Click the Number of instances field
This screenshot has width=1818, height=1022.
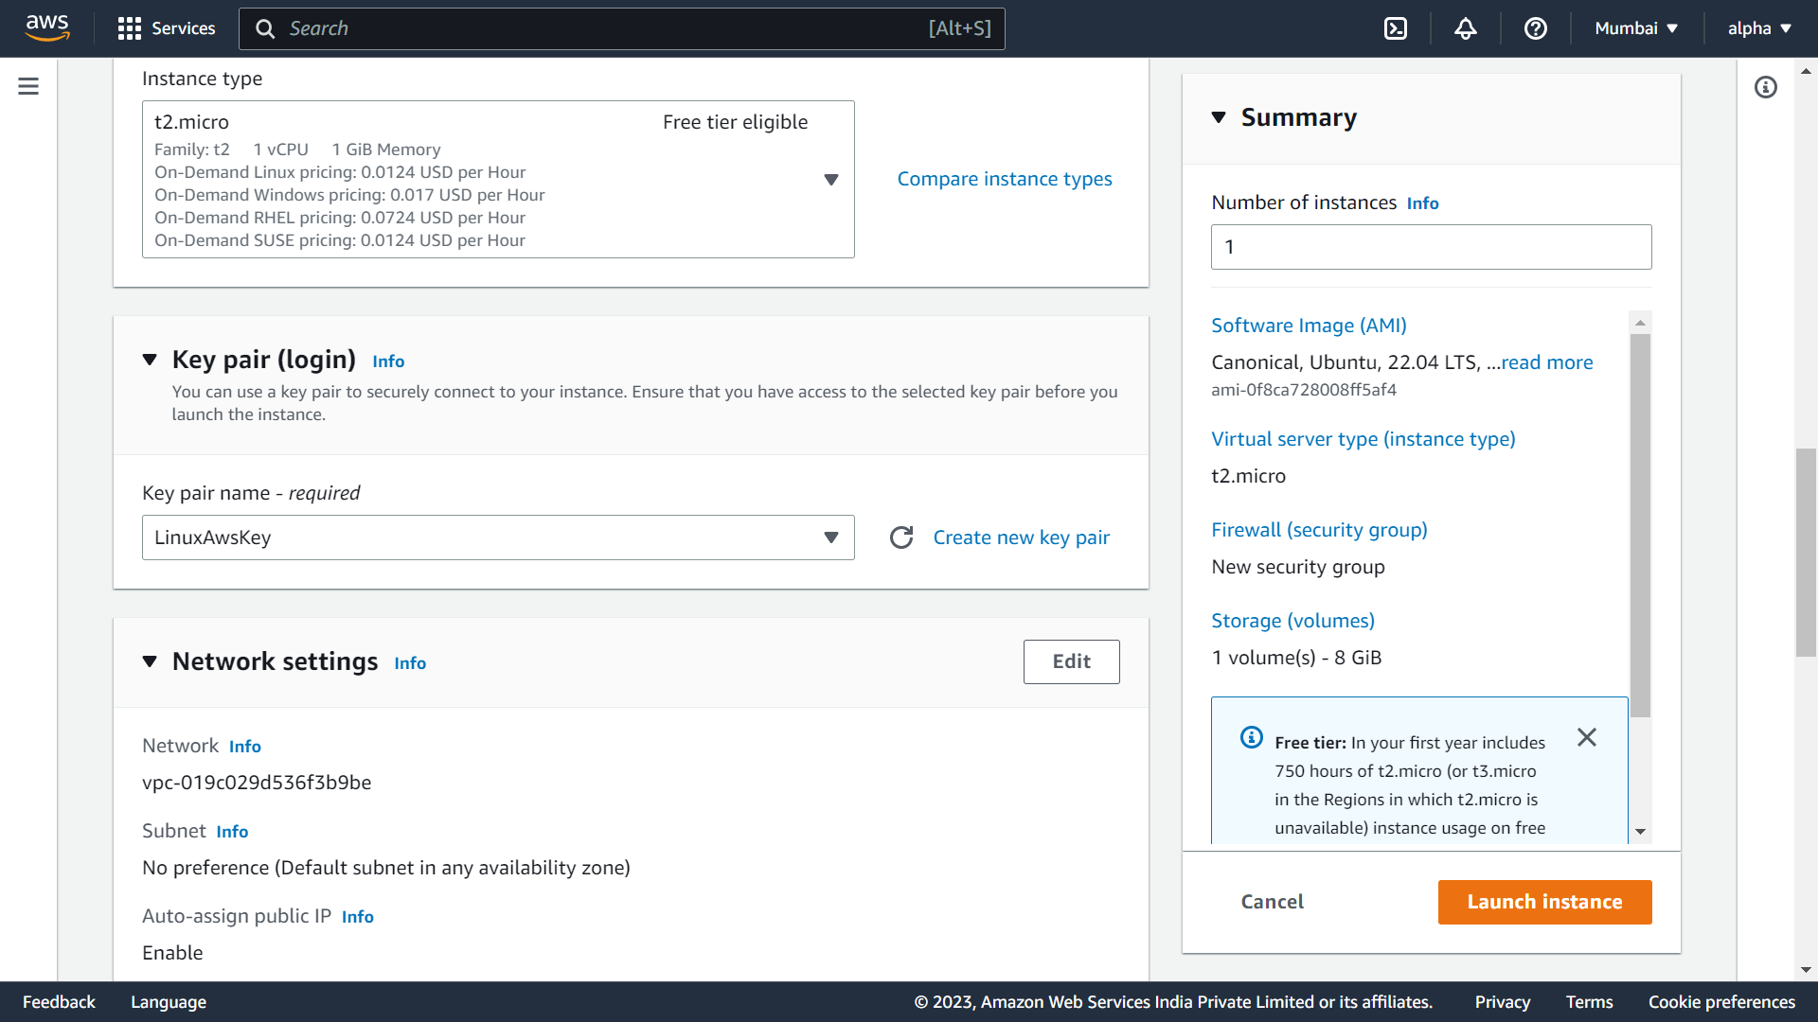pos(1431,247)
